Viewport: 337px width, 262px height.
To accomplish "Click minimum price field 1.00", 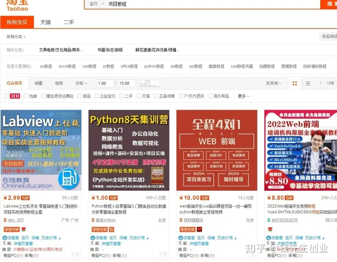I will click(x=105, y=83).
